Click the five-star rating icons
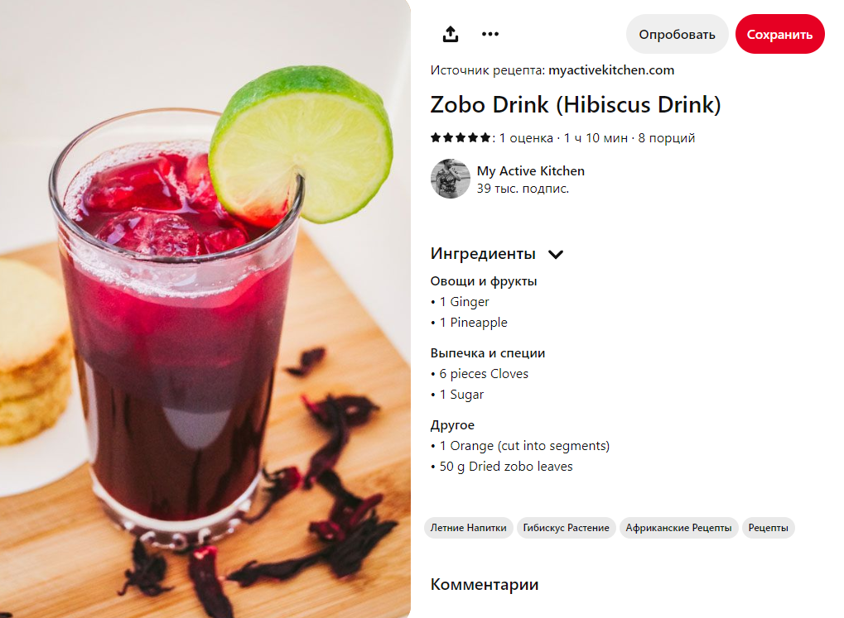The height and width of the screenshot is (618, 844). click(461, 137)
